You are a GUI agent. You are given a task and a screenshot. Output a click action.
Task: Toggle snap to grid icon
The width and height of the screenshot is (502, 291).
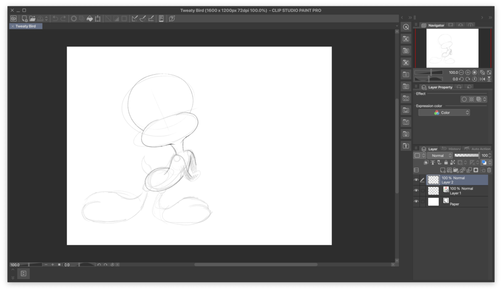[x=151, y=19]
